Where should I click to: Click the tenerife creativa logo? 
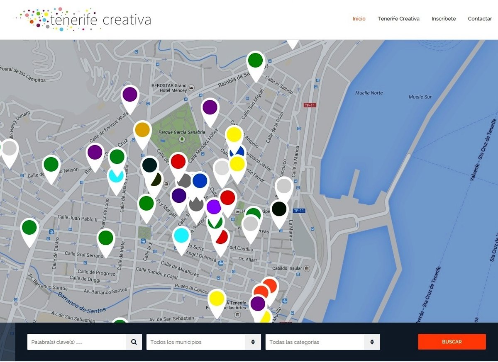pos(83,19)
